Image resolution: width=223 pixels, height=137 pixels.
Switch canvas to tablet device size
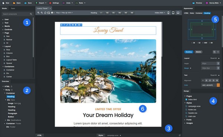click(x=173, y=13)
